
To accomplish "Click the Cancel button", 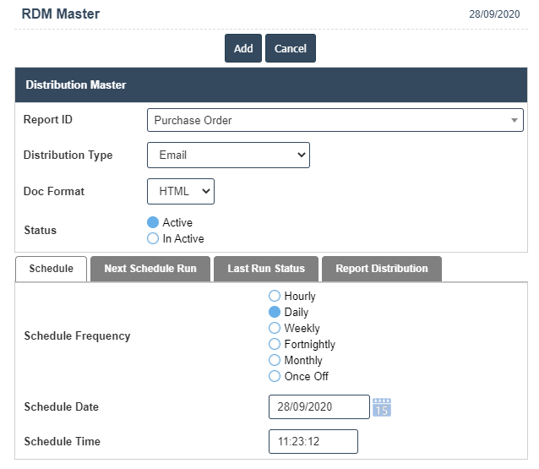I will (291, 48).
